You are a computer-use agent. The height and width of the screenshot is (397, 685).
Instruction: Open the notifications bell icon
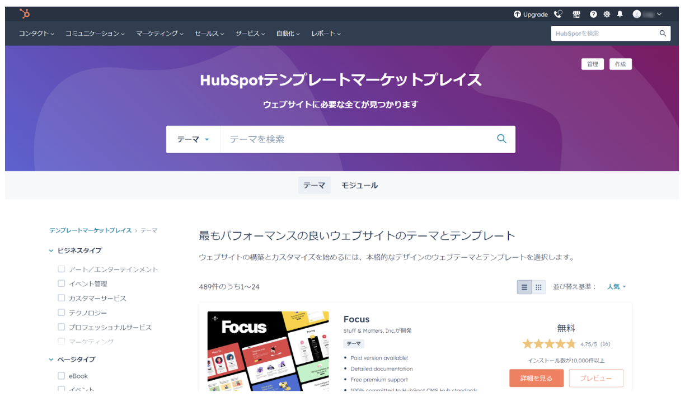[x=620, y=15]
